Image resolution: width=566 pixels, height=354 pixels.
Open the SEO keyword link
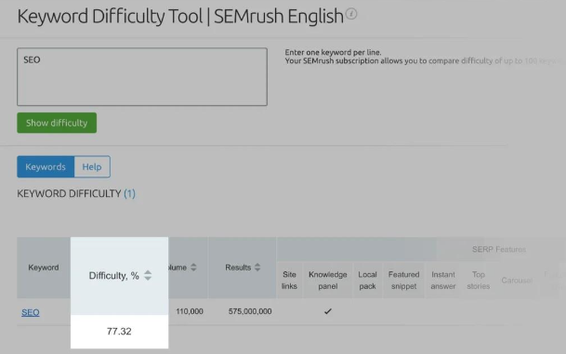pos(31,312)
